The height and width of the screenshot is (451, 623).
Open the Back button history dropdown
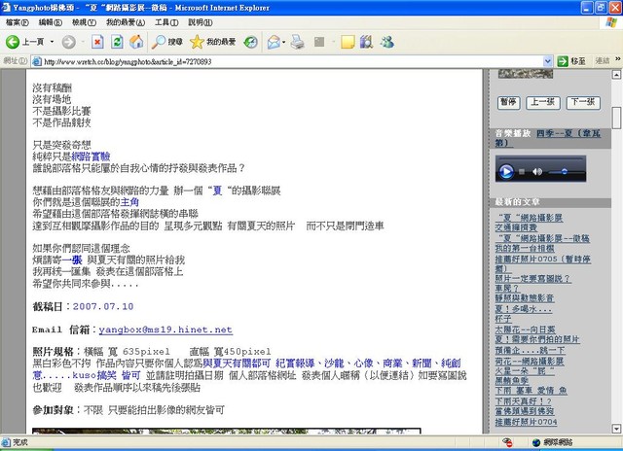[x=52, y=42]
